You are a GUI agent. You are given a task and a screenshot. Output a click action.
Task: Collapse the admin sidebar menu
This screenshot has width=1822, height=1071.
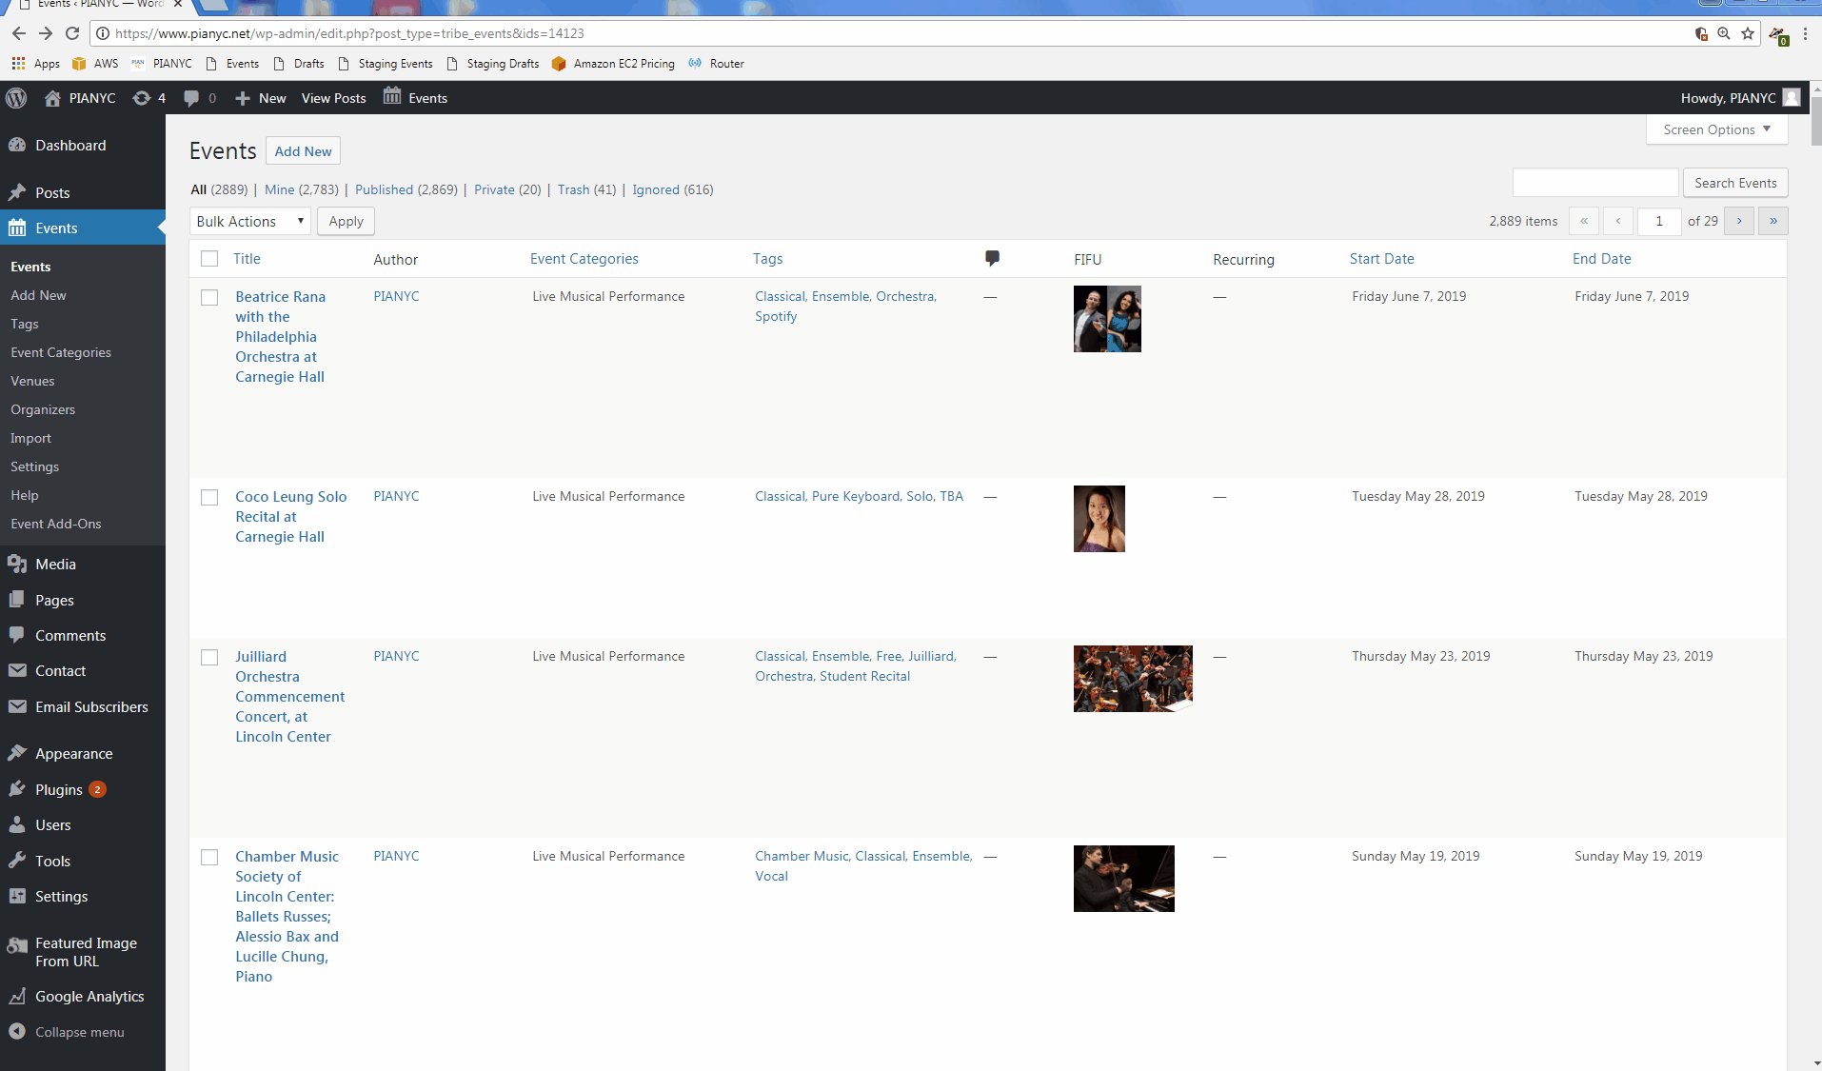point(79,1032)
